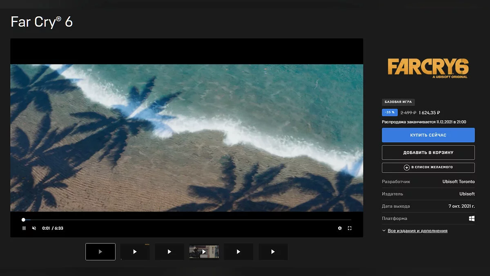Select the fifth video thumbnail
Image resolution: width=490 pixels, height=276 pixels.
[238, 252]
